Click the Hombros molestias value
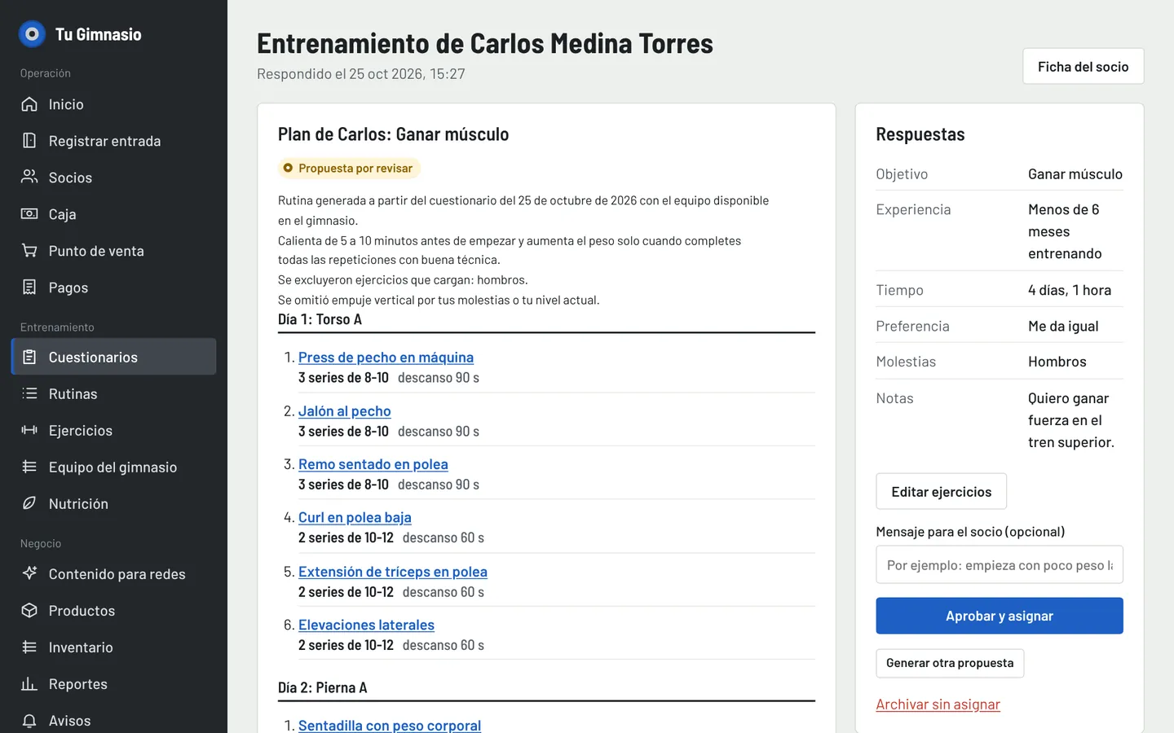 coord(1057,362)
